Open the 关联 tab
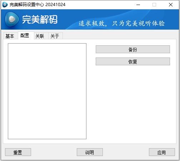Image resolution: width=180 pixels, height=161 pixels. point(41,36)
